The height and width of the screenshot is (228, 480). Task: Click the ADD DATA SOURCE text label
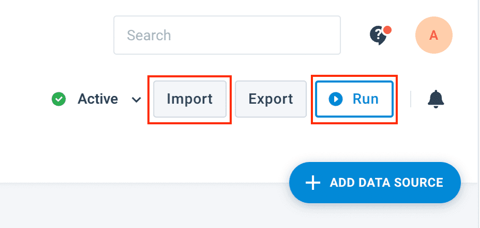pyautogui.click(x=386, y=183)
